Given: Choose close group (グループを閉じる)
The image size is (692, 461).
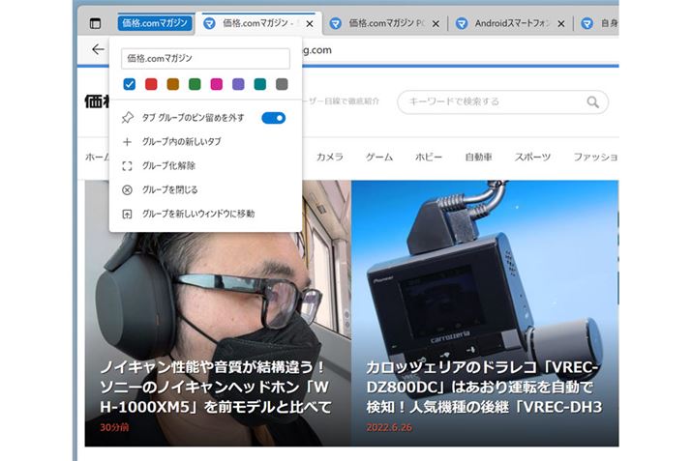Looking at the screenshot, I should 169,189.
